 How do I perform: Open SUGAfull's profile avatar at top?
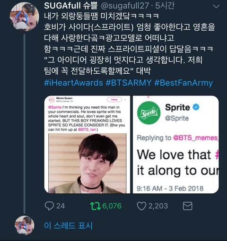click(24, 17)
